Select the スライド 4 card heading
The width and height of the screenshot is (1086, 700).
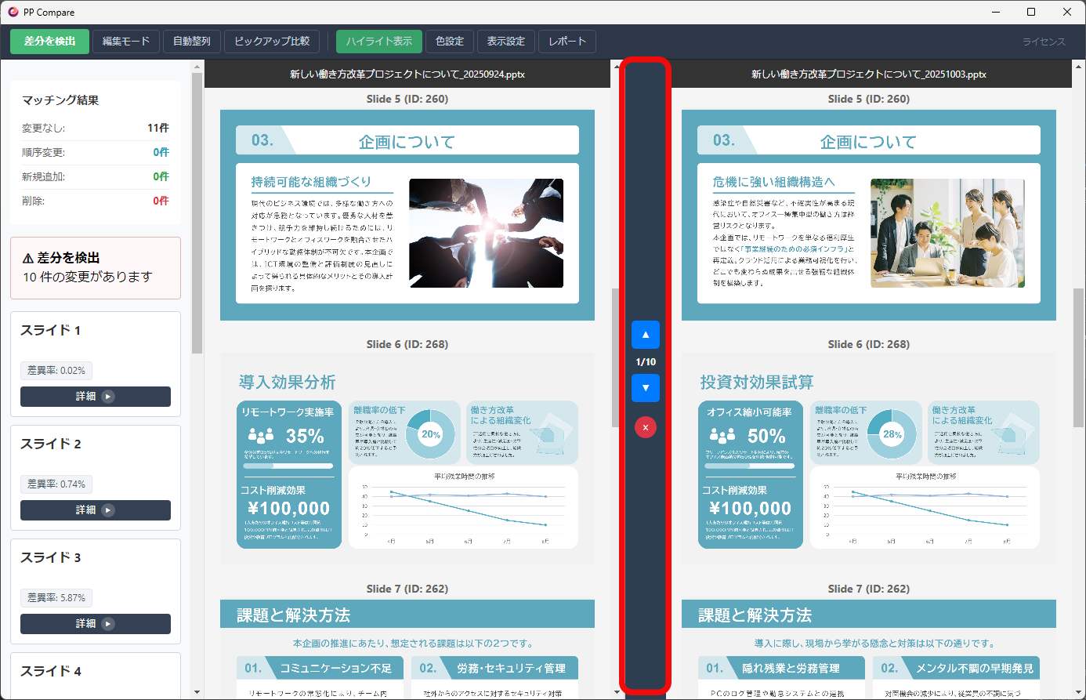[51, 671]
